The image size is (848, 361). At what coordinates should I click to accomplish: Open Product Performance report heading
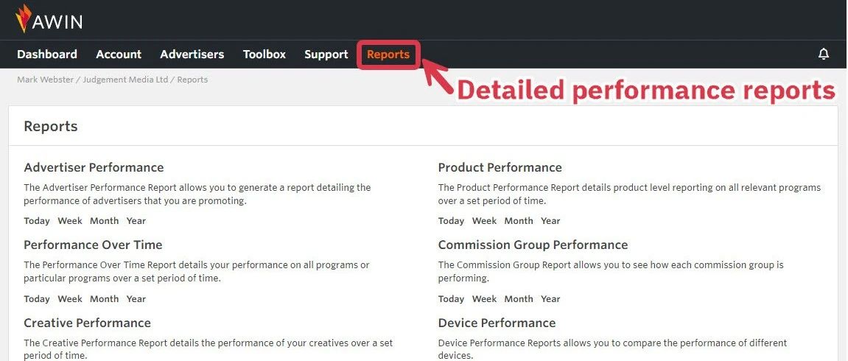(500, 167)
